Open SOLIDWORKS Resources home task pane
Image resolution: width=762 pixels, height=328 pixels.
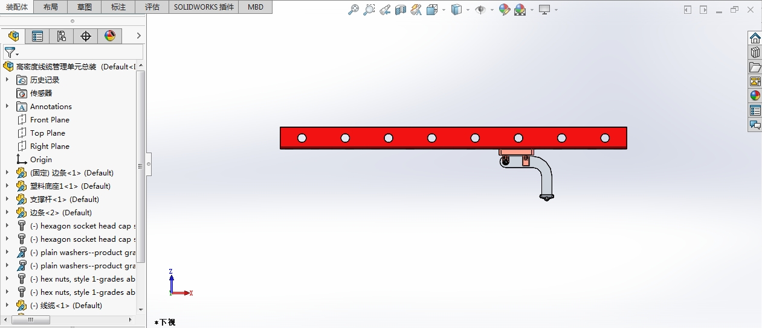(x=755, y=38)
